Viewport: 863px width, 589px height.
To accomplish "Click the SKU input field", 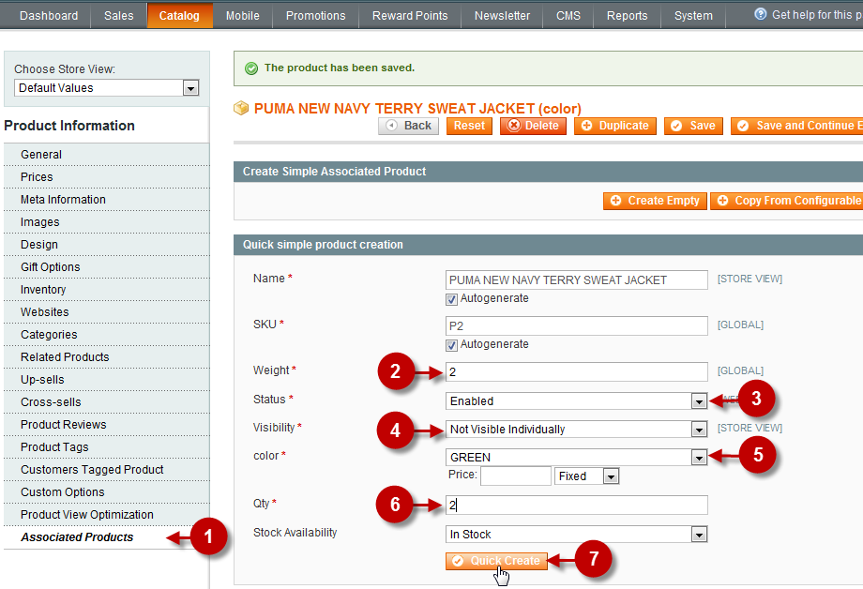I will 576,325.
